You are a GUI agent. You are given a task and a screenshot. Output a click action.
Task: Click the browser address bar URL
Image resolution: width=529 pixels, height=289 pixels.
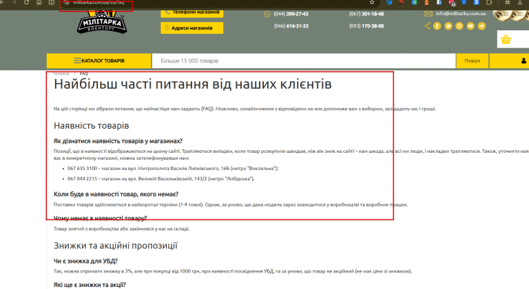click(x=98, y=2)
